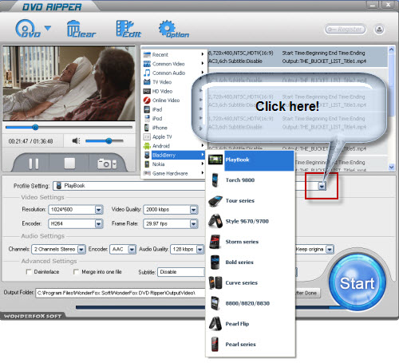Click the user account icon
The width and height of the screenshot is (399, 363).
379,30
